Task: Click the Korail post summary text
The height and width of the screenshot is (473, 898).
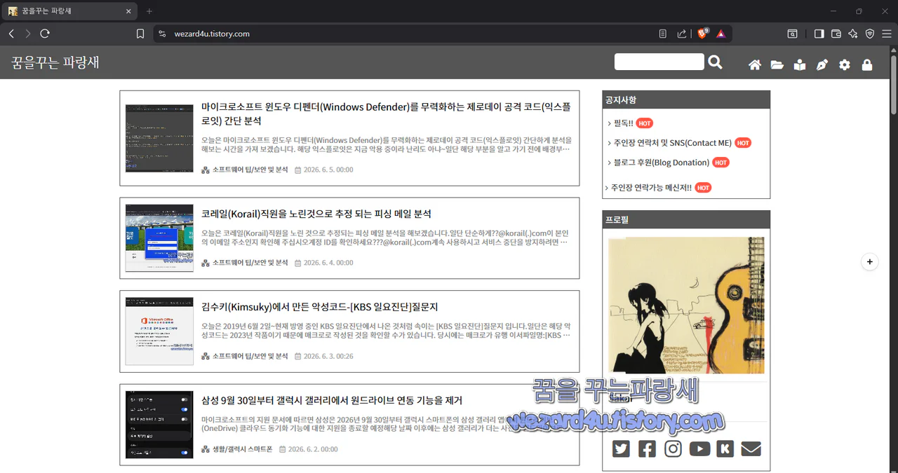Action: (x=385, y=238)
